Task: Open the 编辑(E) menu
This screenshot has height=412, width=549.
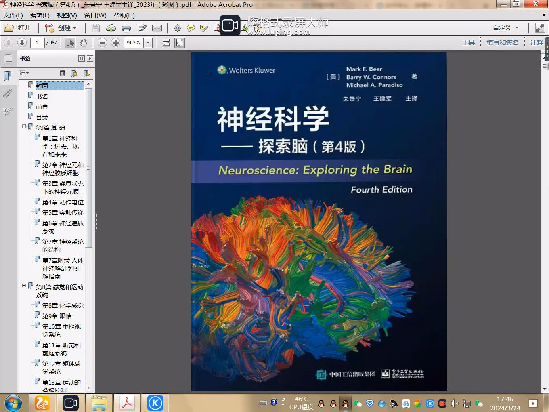Action: 40,15
